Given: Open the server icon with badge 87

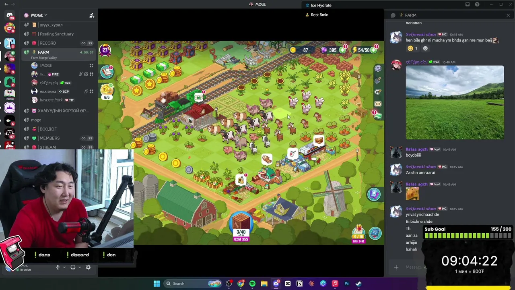Looking at the screenshot, I should [x=10, y=134].
